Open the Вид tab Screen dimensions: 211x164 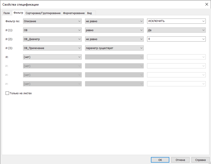pyautogui.click(x=90, y=13)
